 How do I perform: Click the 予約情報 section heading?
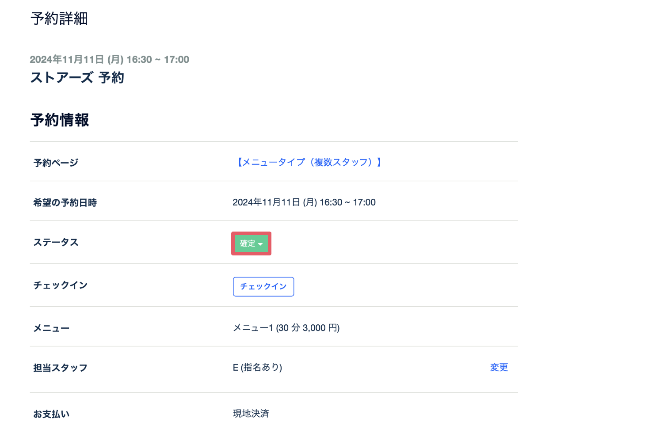point(60,120)
